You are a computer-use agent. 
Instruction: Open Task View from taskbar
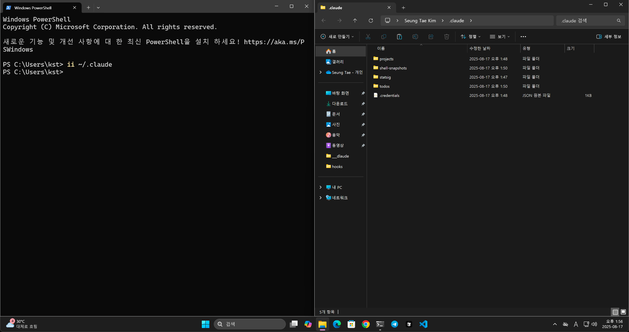point(294,324)
